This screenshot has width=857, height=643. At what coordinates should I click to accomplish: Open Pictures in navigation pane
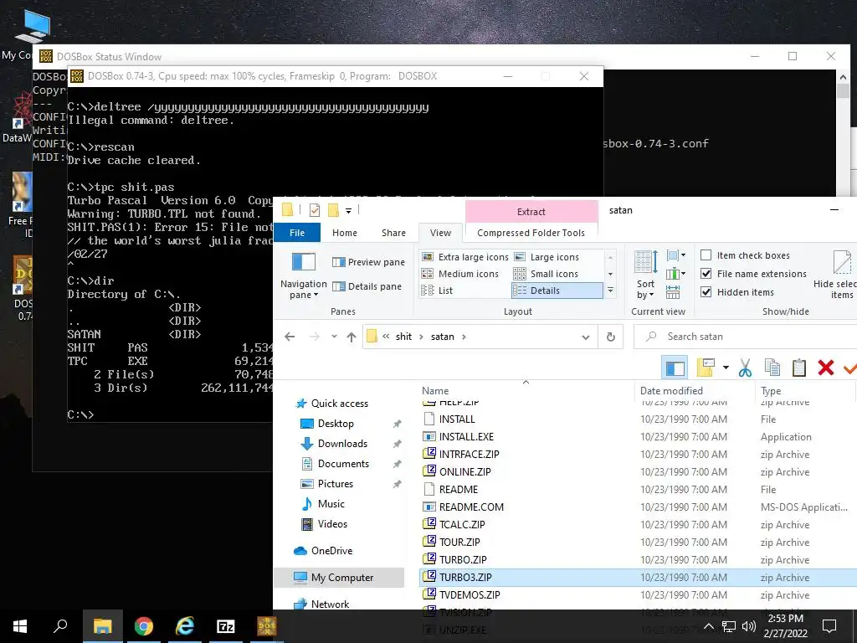335,484
